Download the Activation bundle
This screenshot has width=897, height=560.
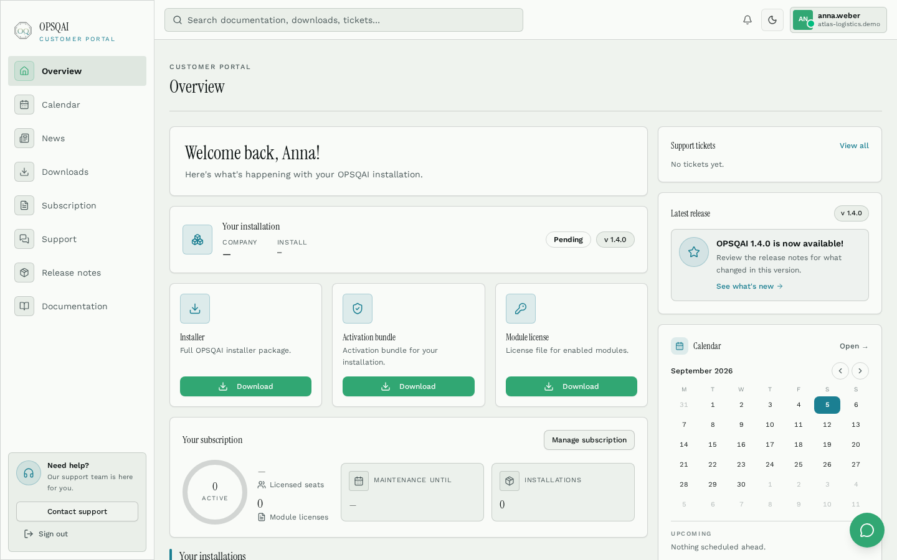[409, 386]
